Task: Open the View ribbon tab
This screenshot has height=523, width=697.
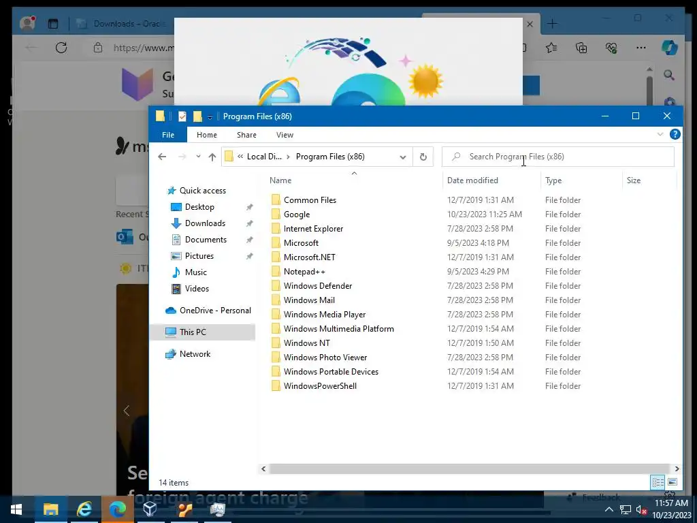Action: [285, 135]
